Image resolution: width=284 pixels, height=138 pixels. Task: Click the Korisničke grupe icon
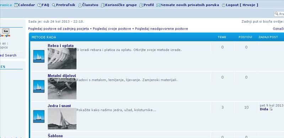pyautogui.click(x=103, y=5)
